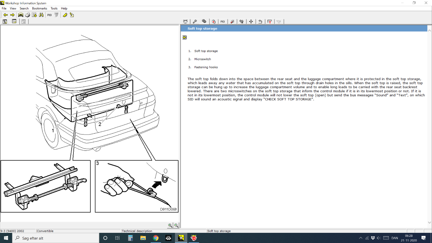Open the red griffin app on taskbar

194,238
